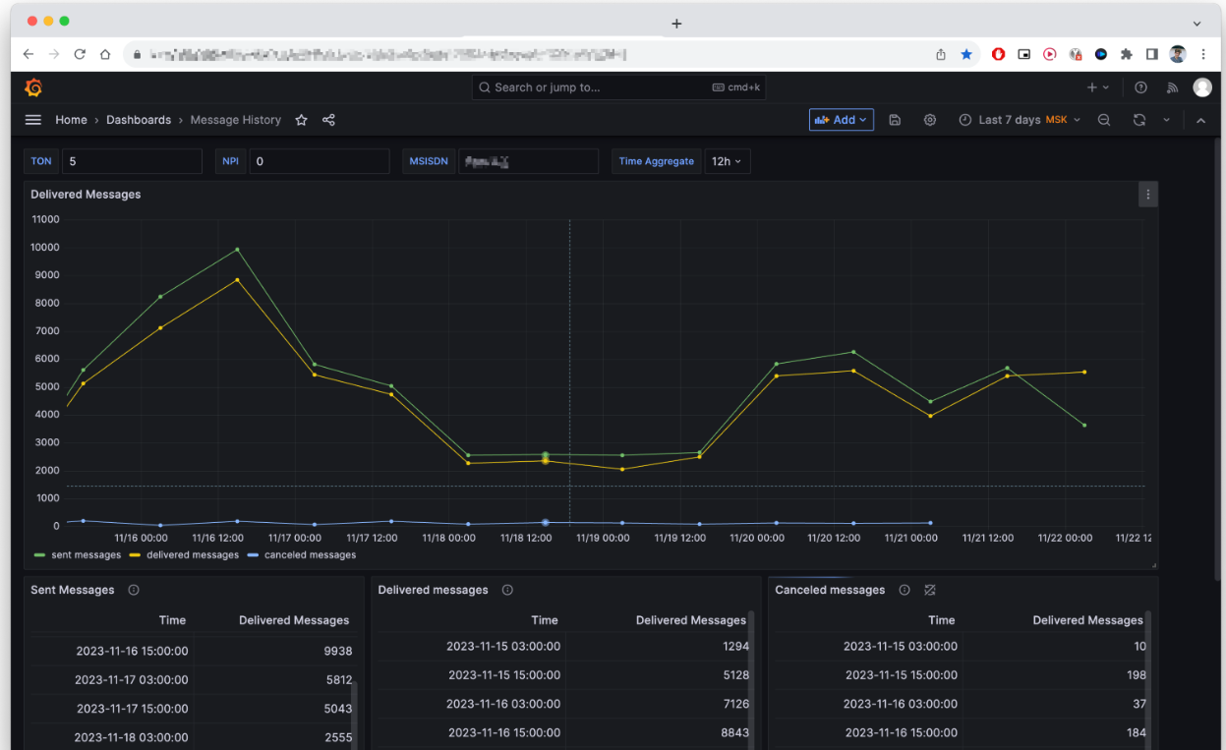The height and width of the screenshot is (750, 1226).
Task: Open the hamburger navigation menu
Action: coord(33,120)
